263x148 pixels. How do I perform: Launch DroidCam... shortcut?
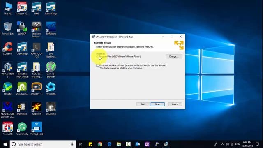pyautogui.click(x=22, y=89)
